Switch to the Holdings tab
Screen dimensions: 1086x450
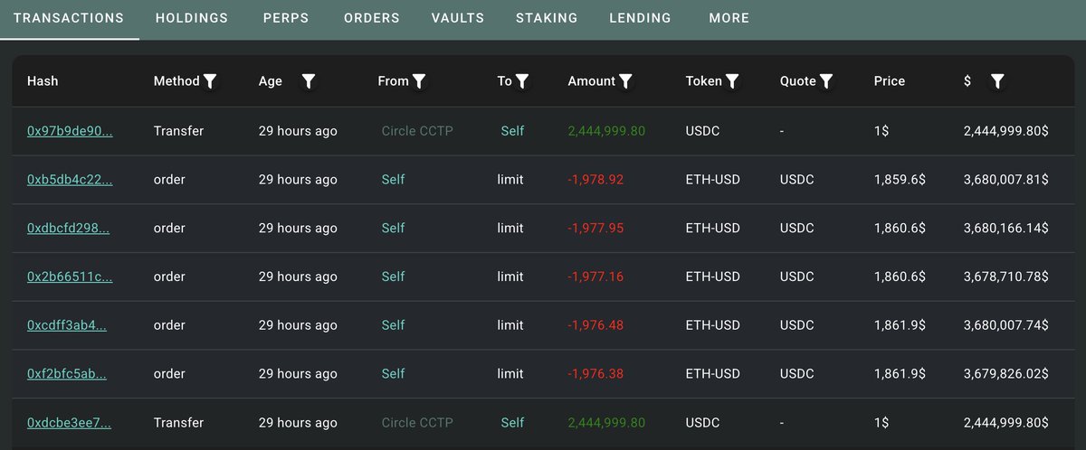(x=192, y=18)
